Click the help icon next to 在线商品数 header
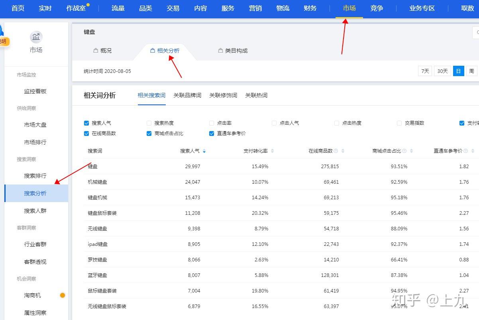Image resolution: width=479 pixels, height=320 pixels. coord(336,151)
